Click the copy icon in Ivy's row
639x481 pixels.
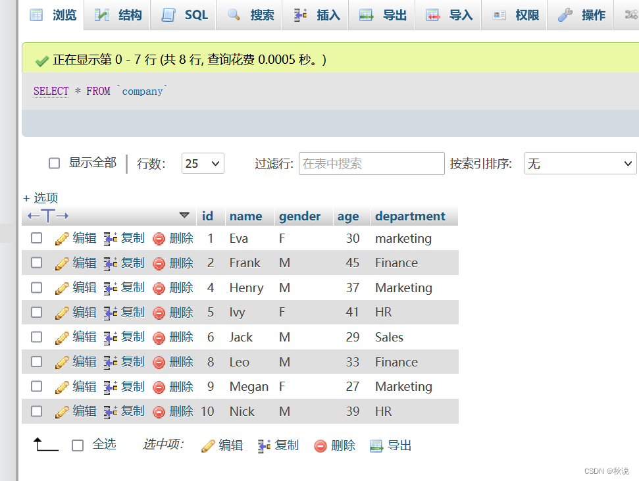(111, 313)
